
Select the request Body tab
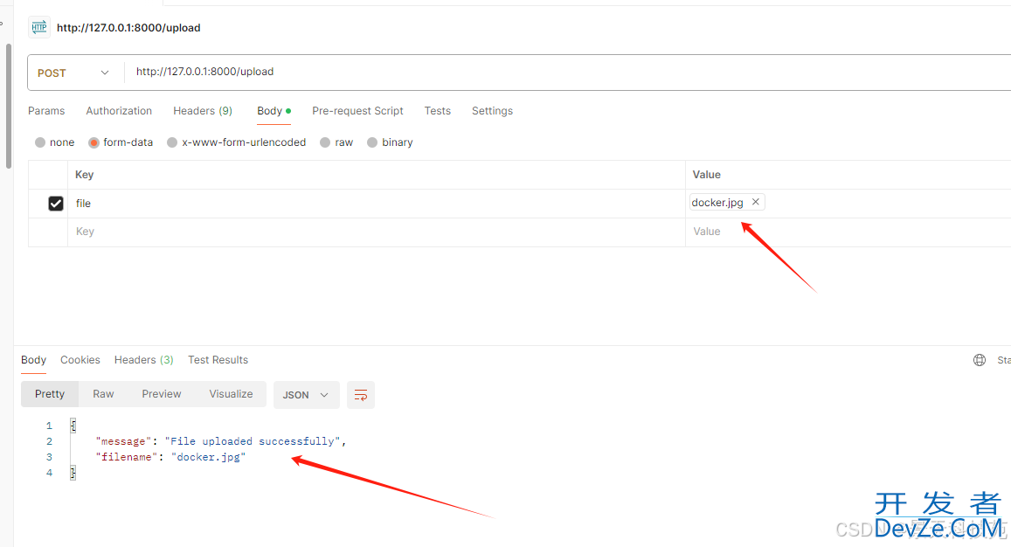(274, 111)
